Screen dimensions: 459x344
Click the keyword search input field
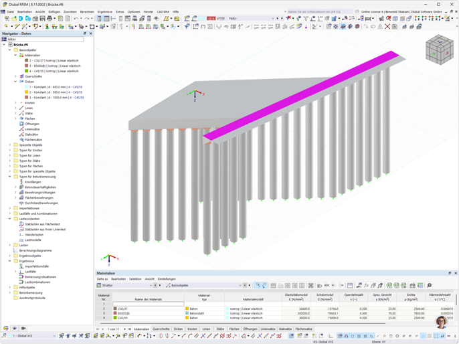click(x=320, y=11)
